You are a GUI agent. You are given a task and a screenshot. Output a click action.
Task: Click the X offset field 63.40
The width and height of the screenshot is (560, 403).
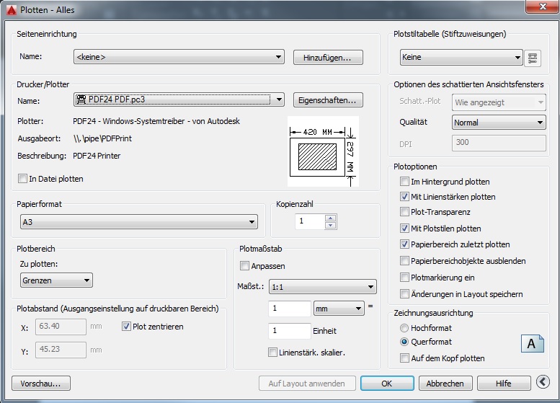coord(61,327)
